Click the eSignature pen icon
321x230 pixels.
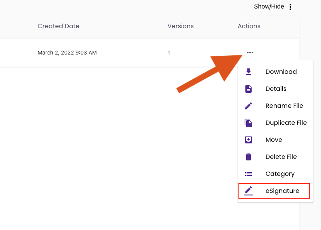tap(249, 191)
